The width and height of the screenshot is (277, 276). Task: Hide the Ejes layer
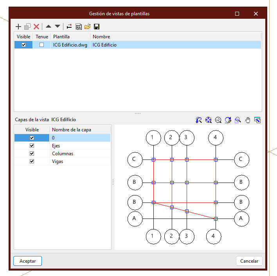[x=32, y=145]
